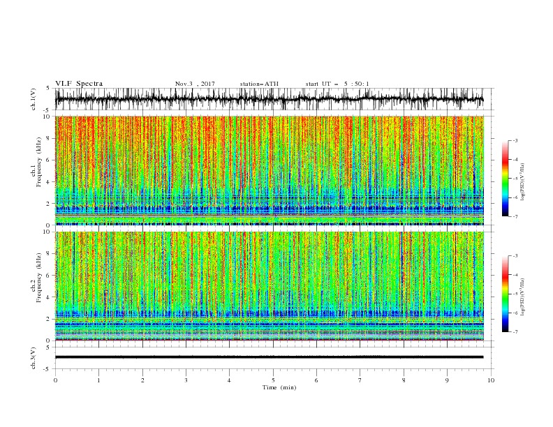
Task: Click time axis tick label '1'
Action: point(98,380)
